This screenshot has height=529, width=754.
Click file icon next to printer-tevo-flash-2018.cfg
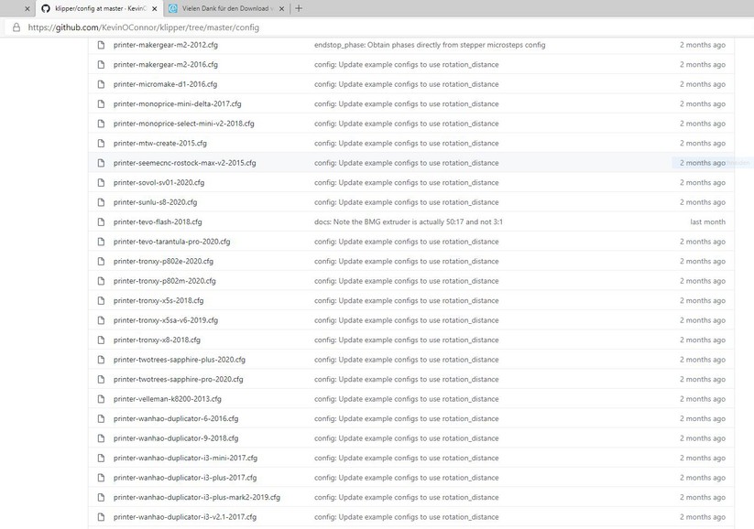click(x=102, y=221)
